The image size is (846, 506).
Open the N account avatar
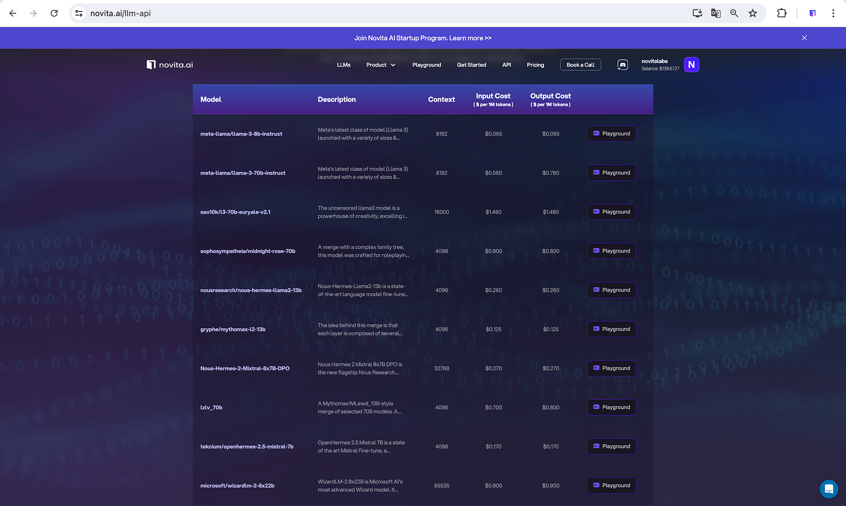click(x=692, y=64)
